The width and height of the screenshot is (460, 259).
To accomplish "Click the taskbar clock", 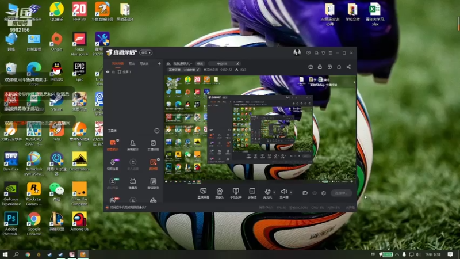I will tap(433, 254).
